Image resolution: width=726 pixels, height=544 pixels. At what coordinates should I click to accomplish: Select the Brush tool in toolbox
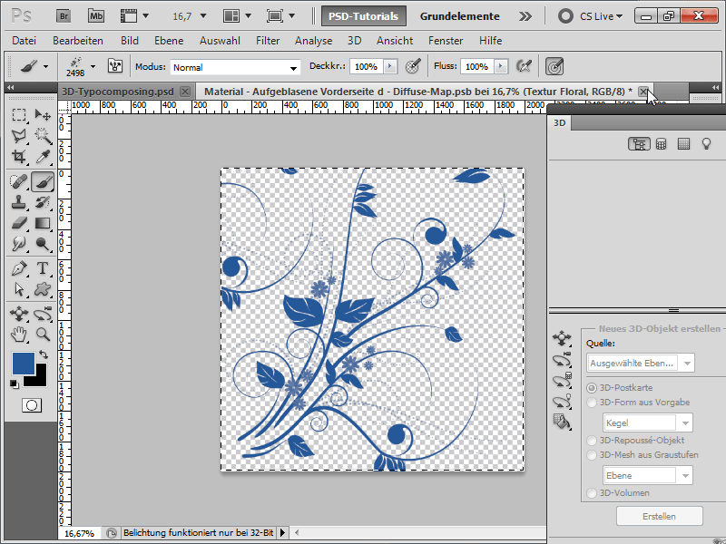43,181
